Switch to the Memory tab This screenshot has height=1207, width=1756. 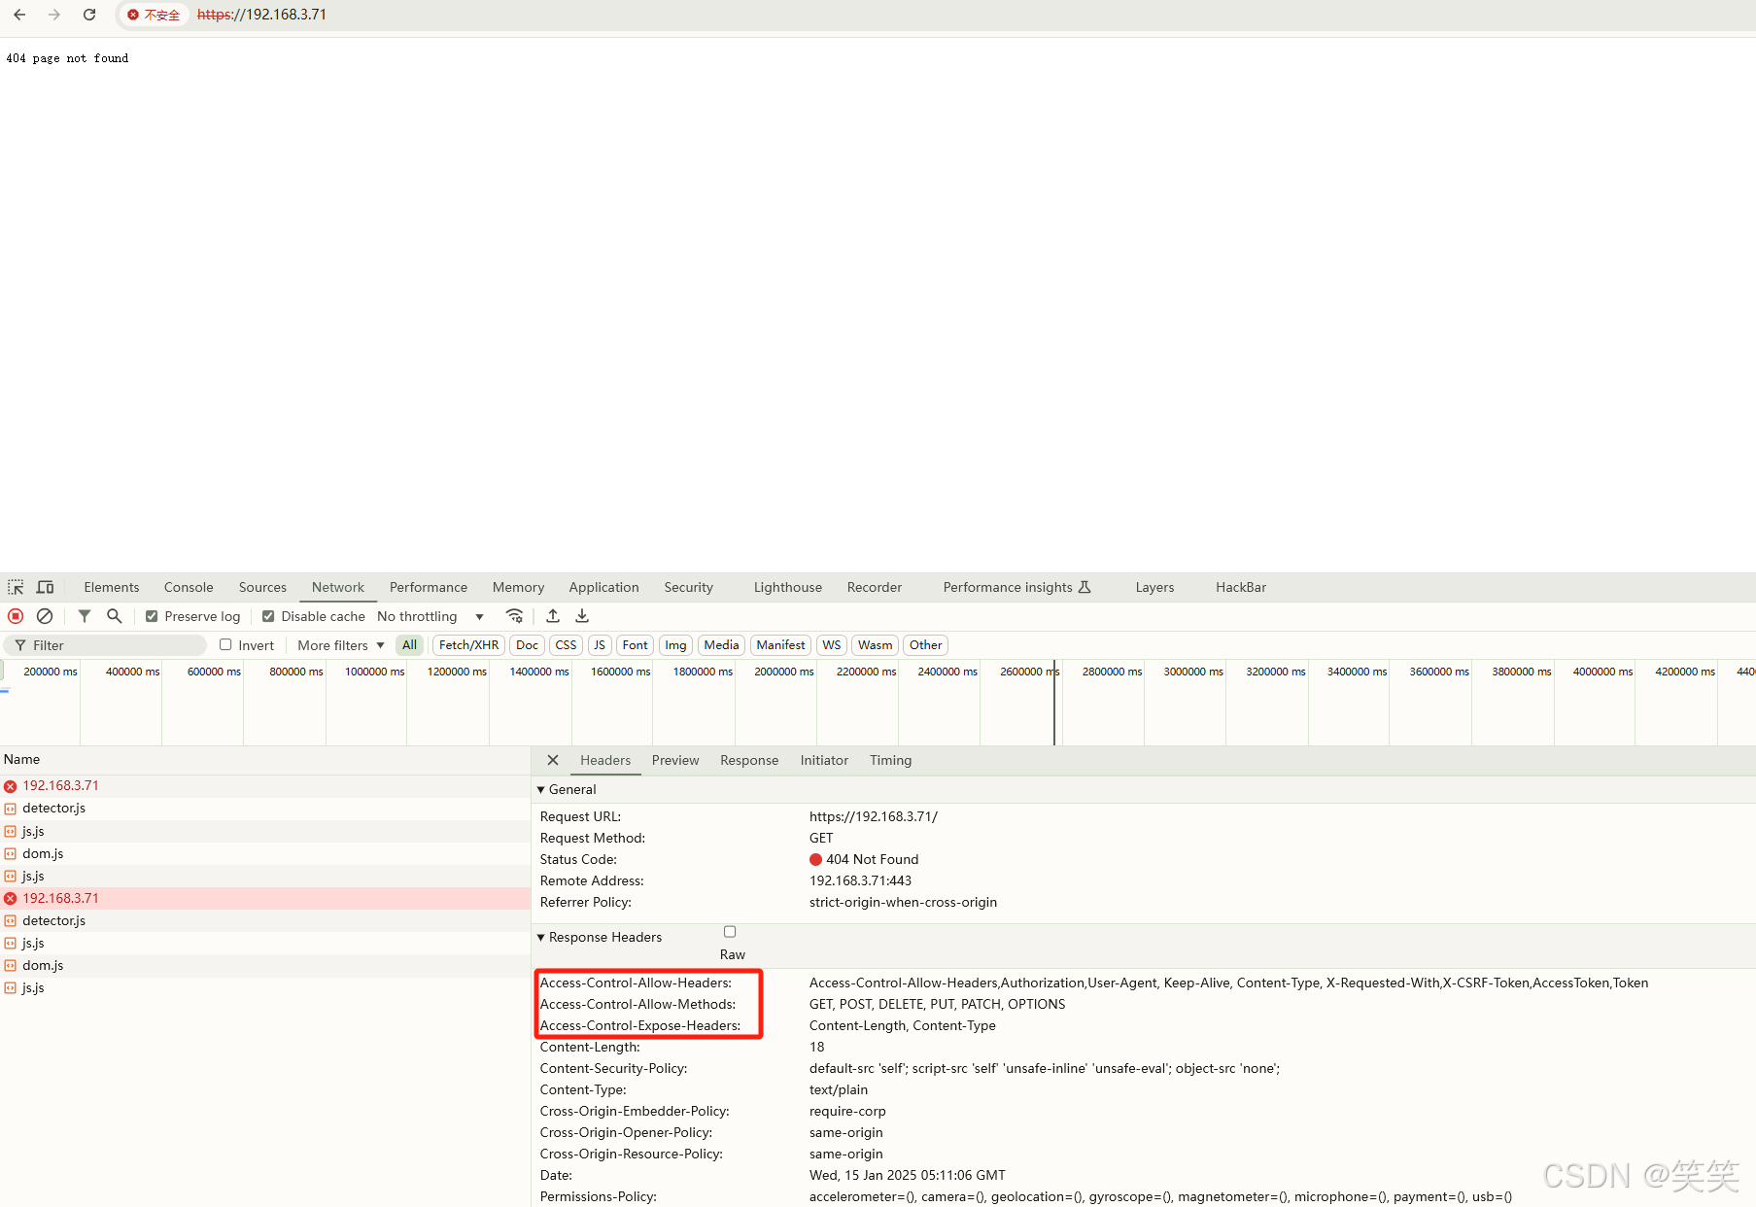tap(518, 587)
